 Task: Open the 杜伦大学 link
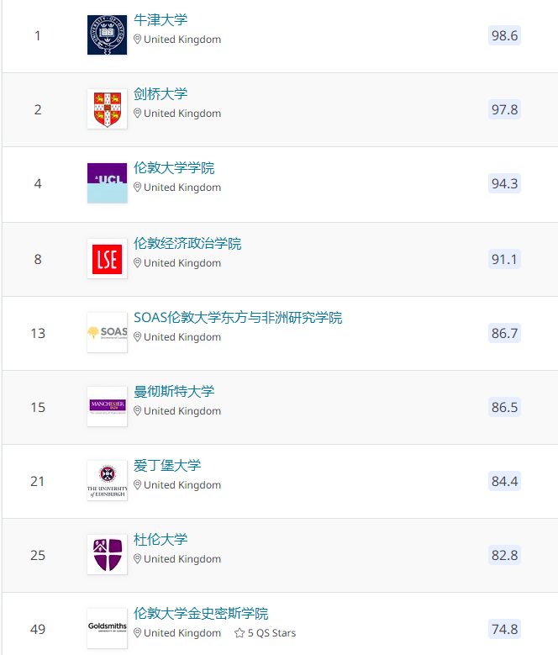pyautogui.click(x=161, y=540)
